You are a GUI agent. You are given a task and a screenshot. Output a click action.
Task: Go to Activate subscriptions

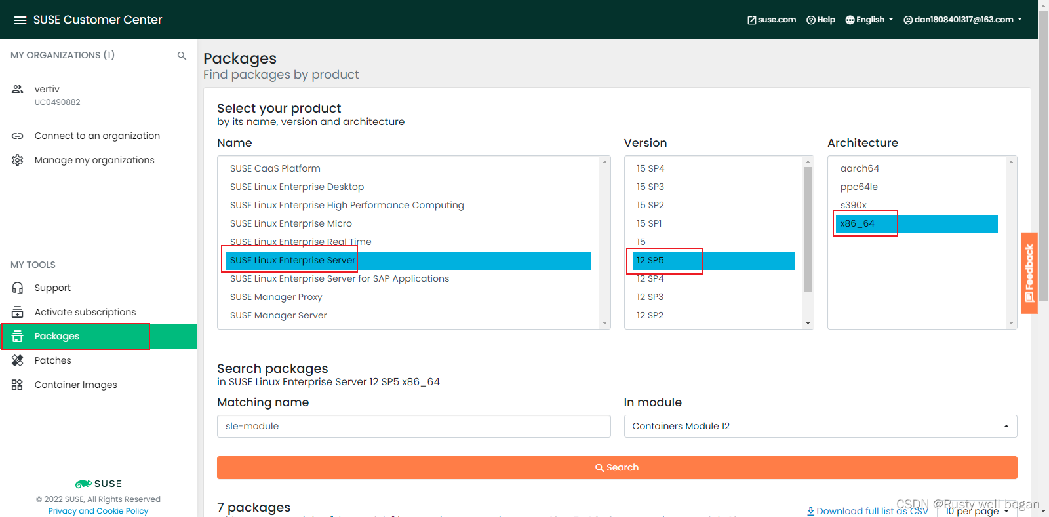tap(85, 312)
